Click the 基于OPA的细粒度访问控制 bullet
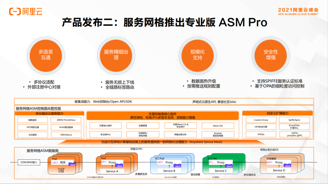The width and height of the screenshot is (328, 184). 279,86
